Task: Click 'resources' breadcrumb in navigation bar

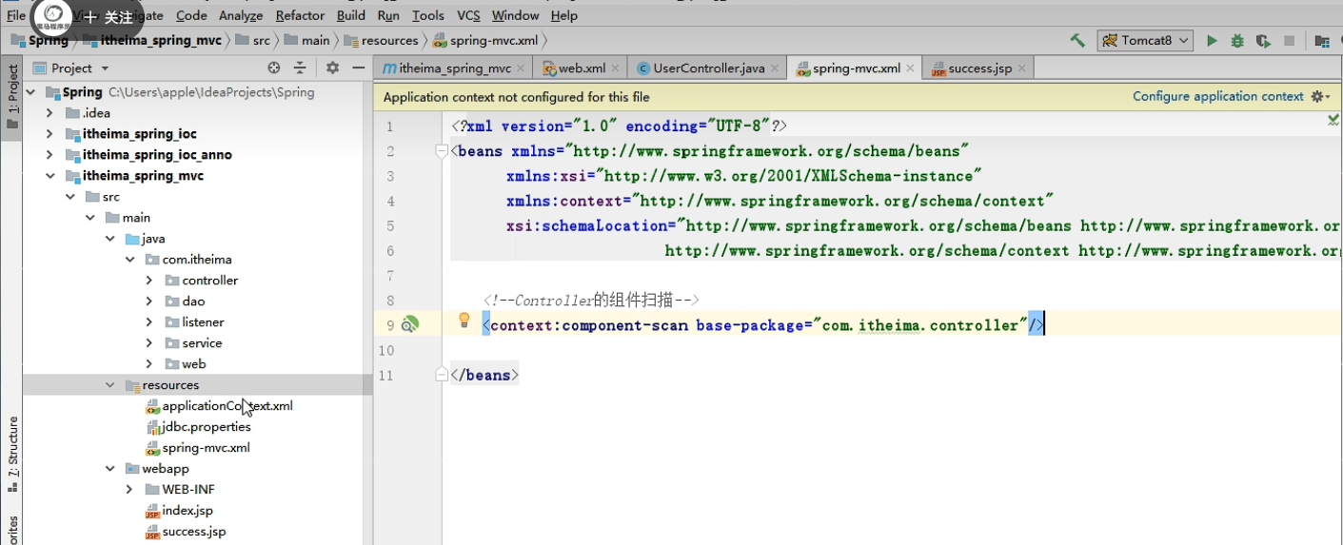Action: (381, 41)
